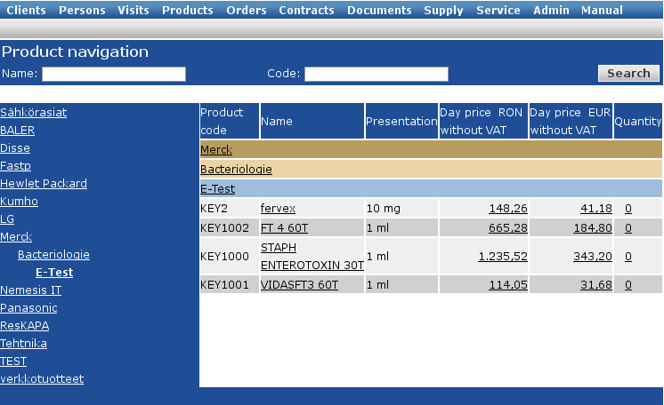Viewport: 664px width, 405px height.
Task: Open the Clients menu
Action: tap(26, 10)
